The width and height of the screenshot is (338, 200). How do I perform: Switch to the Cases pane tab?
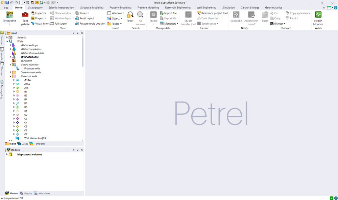point(23,144)
